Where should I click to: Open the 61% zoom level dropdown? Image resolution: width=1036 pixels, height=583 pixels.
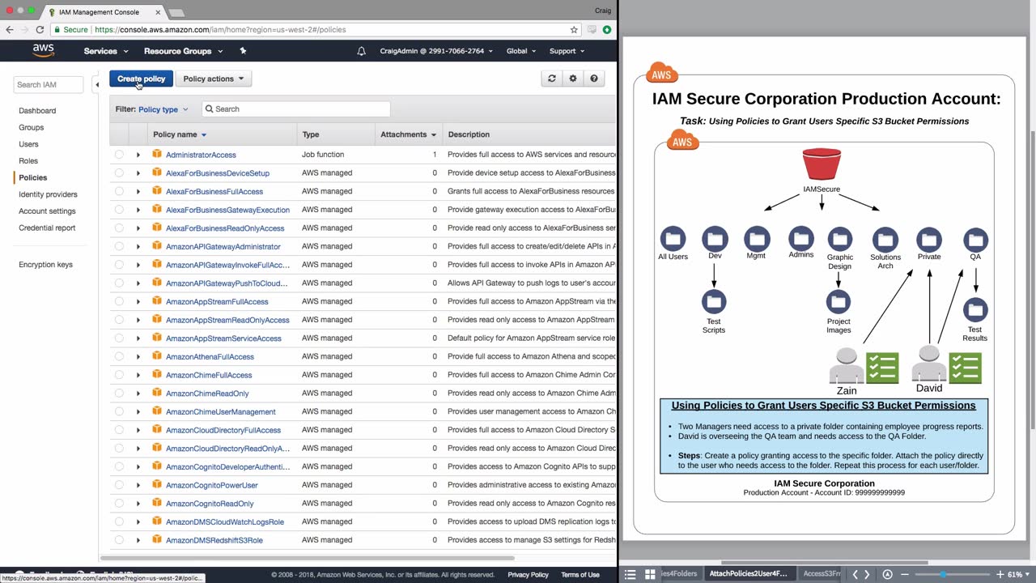click(x=1020, y=574)
